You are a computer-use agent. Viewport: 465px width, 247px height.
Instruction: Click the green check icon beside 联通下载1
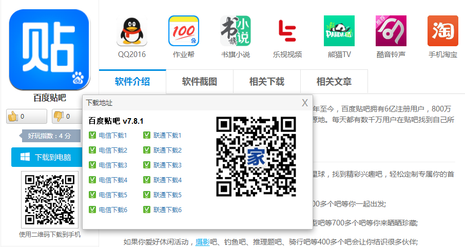tap(146, 136)
